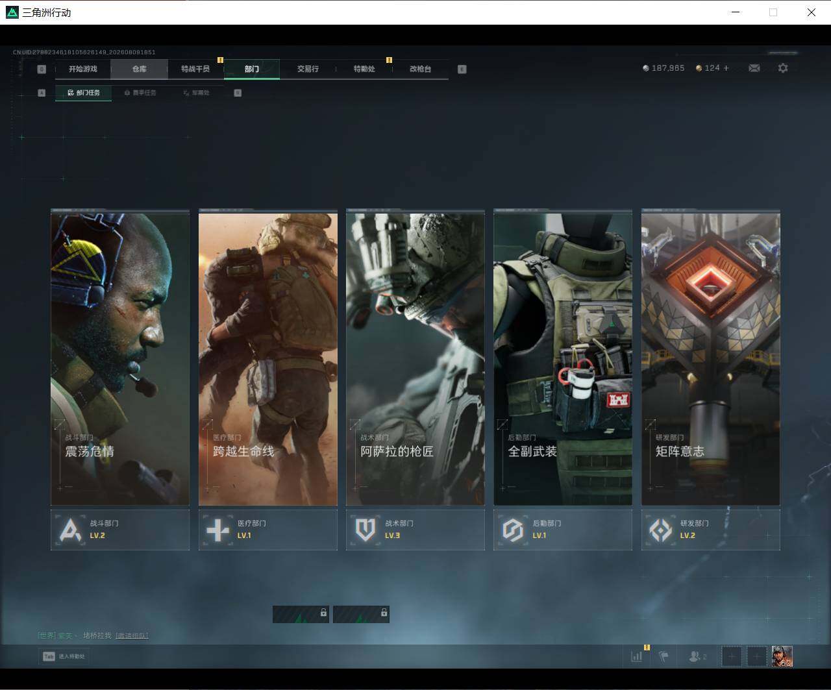Open the 特勤处 tab

364,69
